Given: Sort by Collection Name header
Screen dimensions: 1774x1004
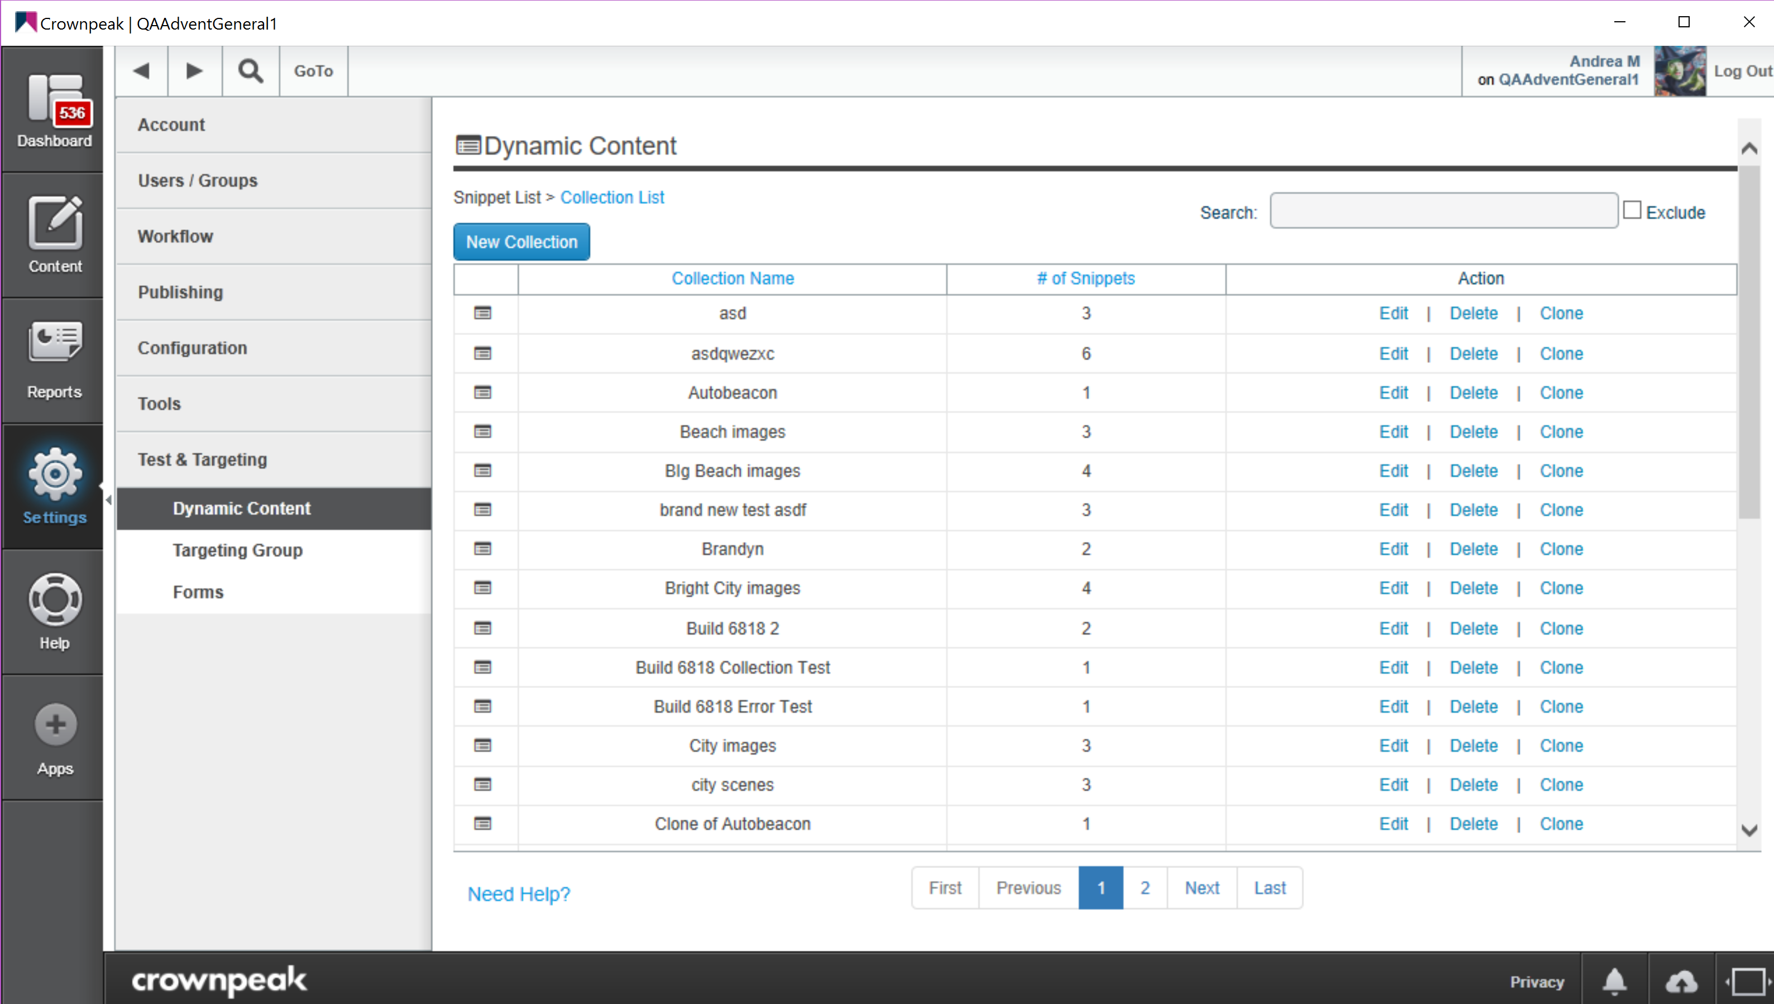Looking at the screenshot, I should (733, 278).
